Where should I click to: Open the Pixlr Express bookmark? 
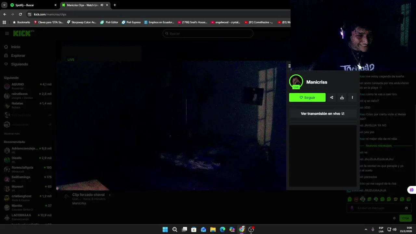coord(131,22)
